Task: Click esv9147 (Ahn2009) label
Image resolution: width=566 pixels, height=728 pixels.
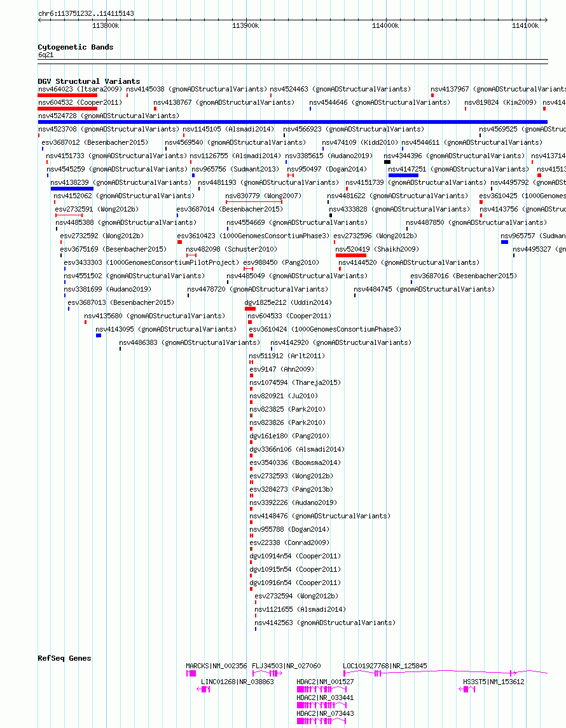Action: (x=282, y=370)
